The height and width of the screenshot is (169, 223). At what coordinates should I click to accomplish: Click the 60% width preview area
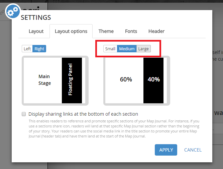click(126, 80)
